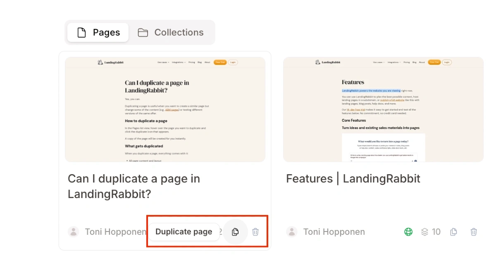This screenshot has width=496, height=260.
Task: Click the trash icon on the Features card
Action: (x=474, y=232)
